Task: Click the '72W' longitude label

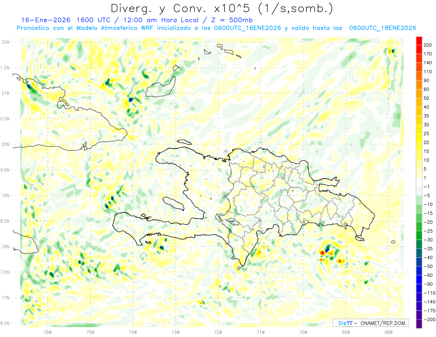Action: 218,332
